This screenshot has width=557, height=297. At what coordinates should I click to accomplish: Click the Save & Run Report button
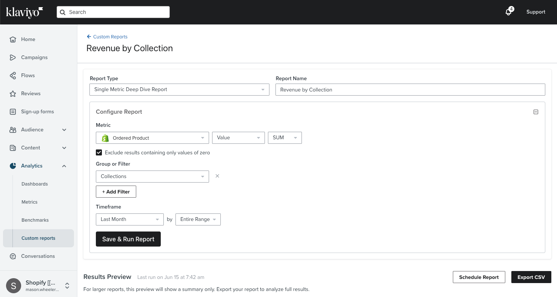pyautogui.click(x=128, y=239)
